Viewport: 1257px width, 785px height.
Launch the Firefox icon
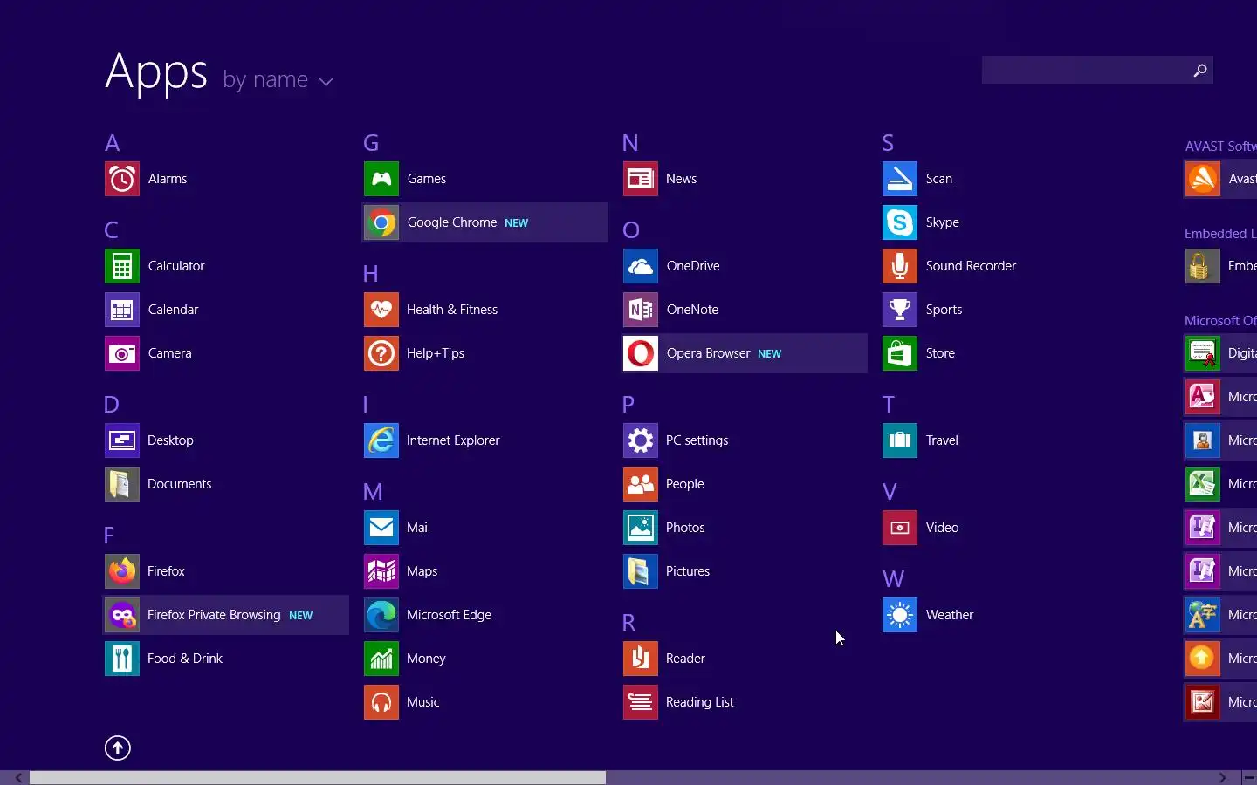point(122,571)
